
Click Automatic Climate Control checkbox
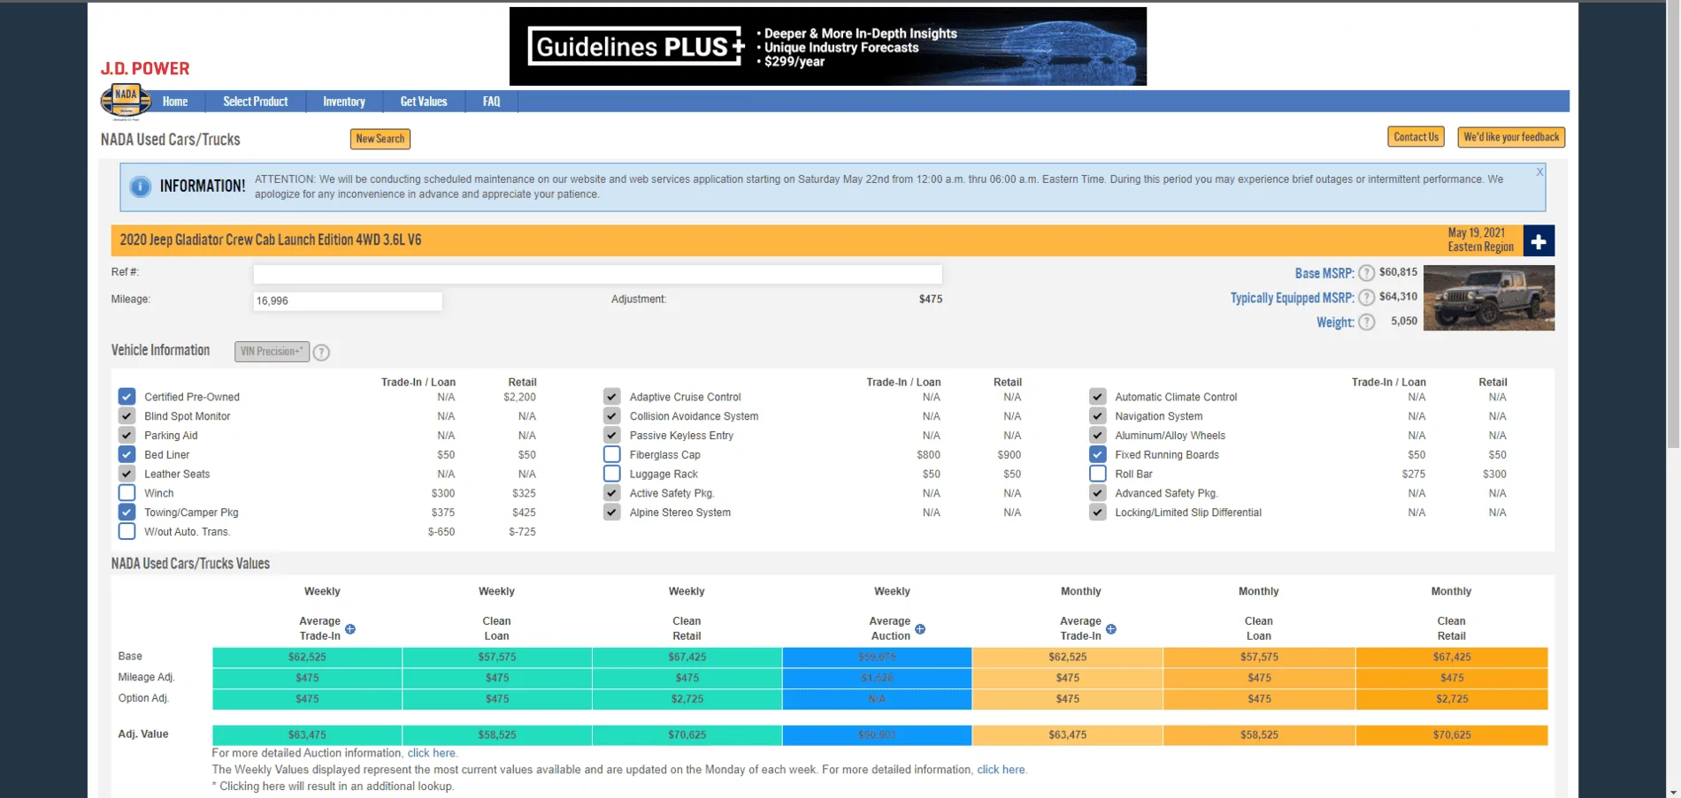pyautogui.click(x=1097, y=397)
